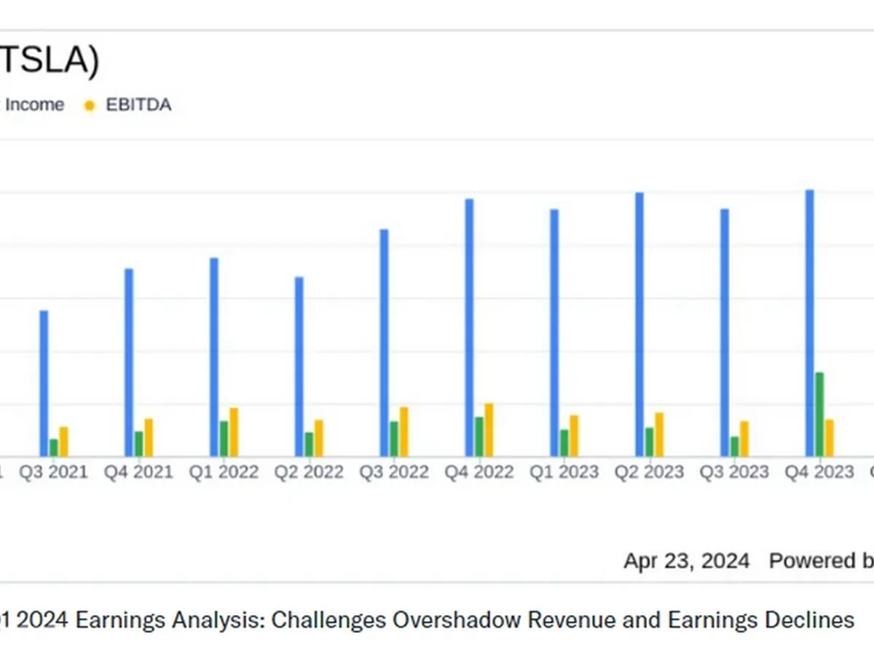Click the yellow EBITDA legend dot
Image resolution: width=874 pixels, height=655 pixels.
tap(90, 106)
